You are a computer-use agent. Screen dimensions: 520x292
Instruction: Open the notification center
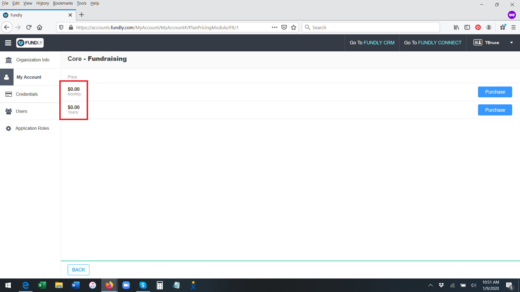pyautogui.click(x=509, y=286)
